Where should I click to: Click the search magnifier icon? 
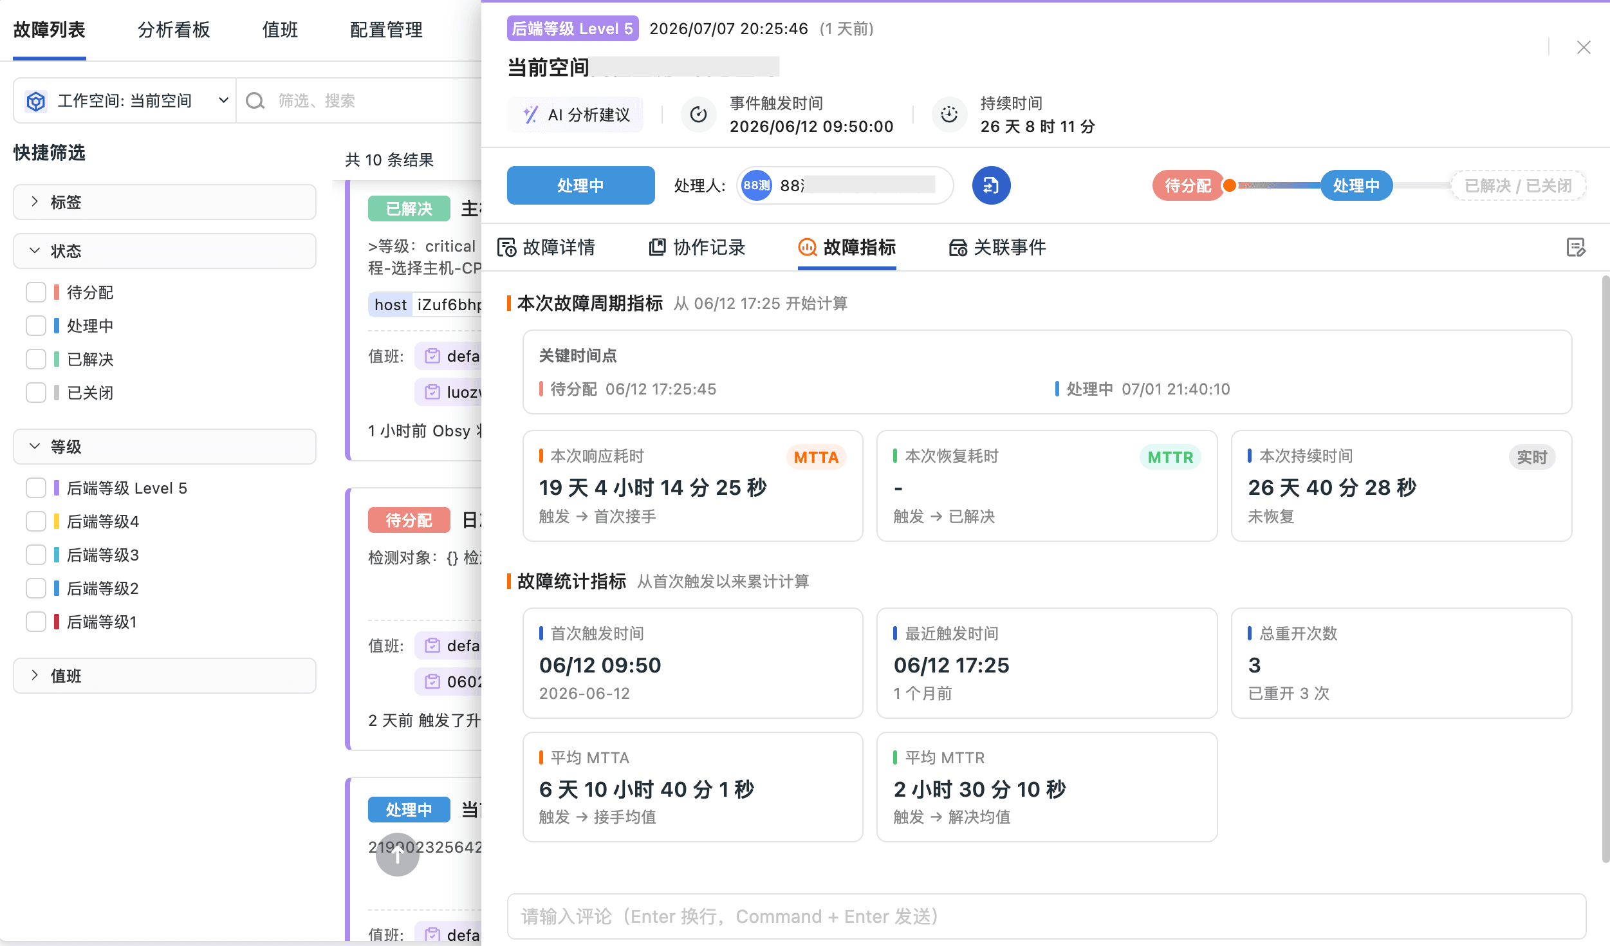pyautogui.click(x=255, y=101)
